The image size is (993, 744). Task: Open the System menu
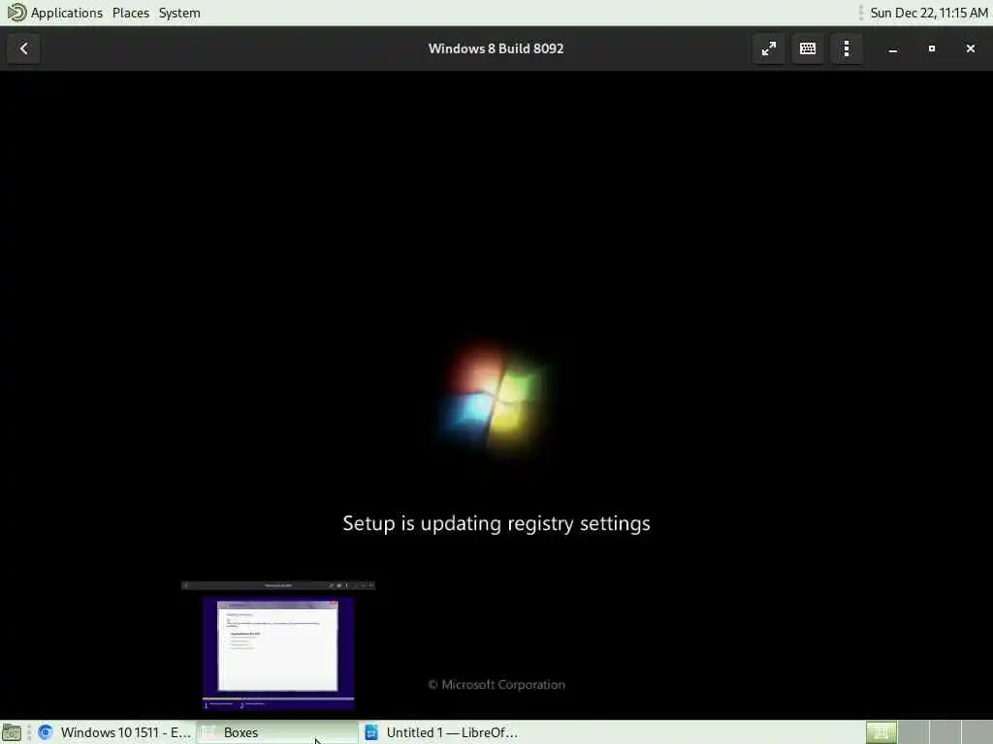point(179,13)
